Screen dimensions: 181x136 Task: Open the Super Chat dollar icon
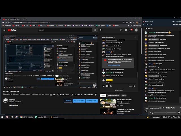pos(107,86)
